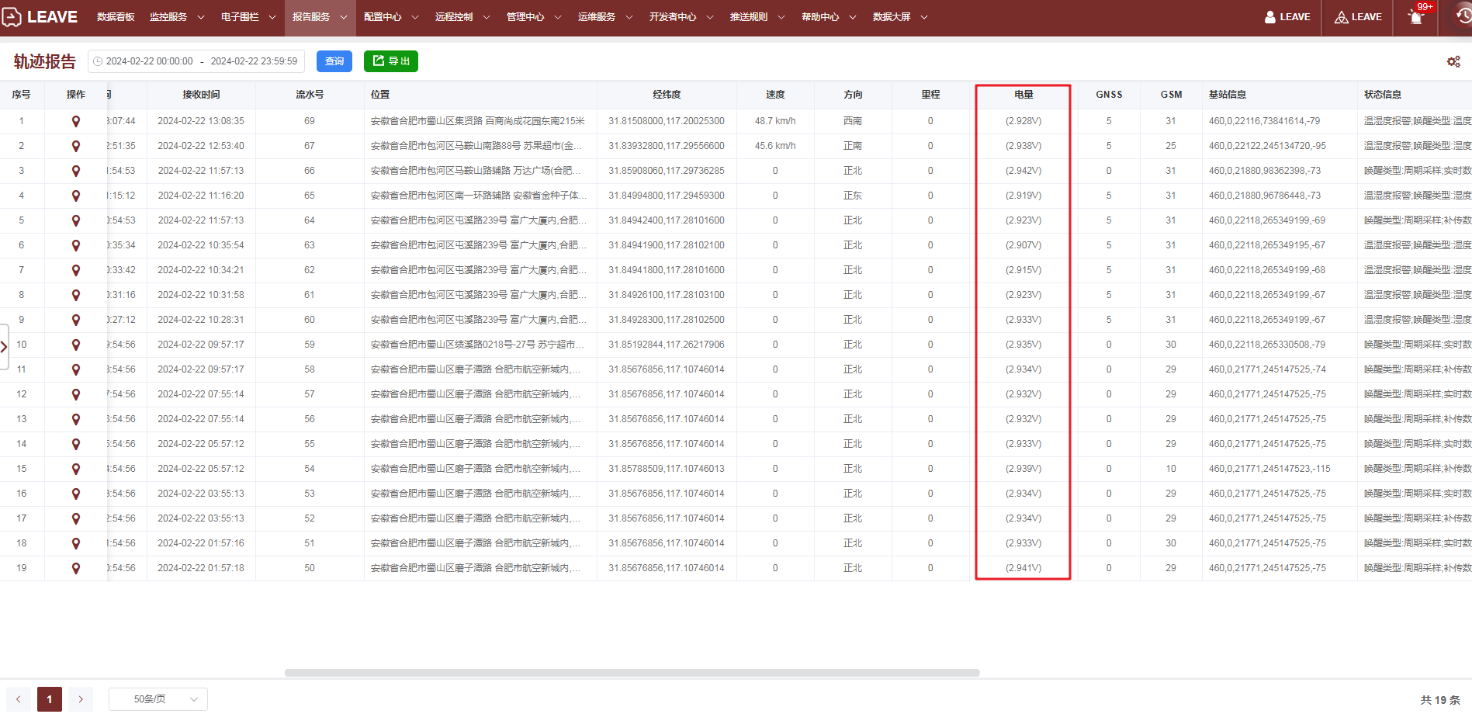Click the history clock icon at top right
This screenshot has width=1472, height=714.
pyautogui.click(x=1463, y=16)
